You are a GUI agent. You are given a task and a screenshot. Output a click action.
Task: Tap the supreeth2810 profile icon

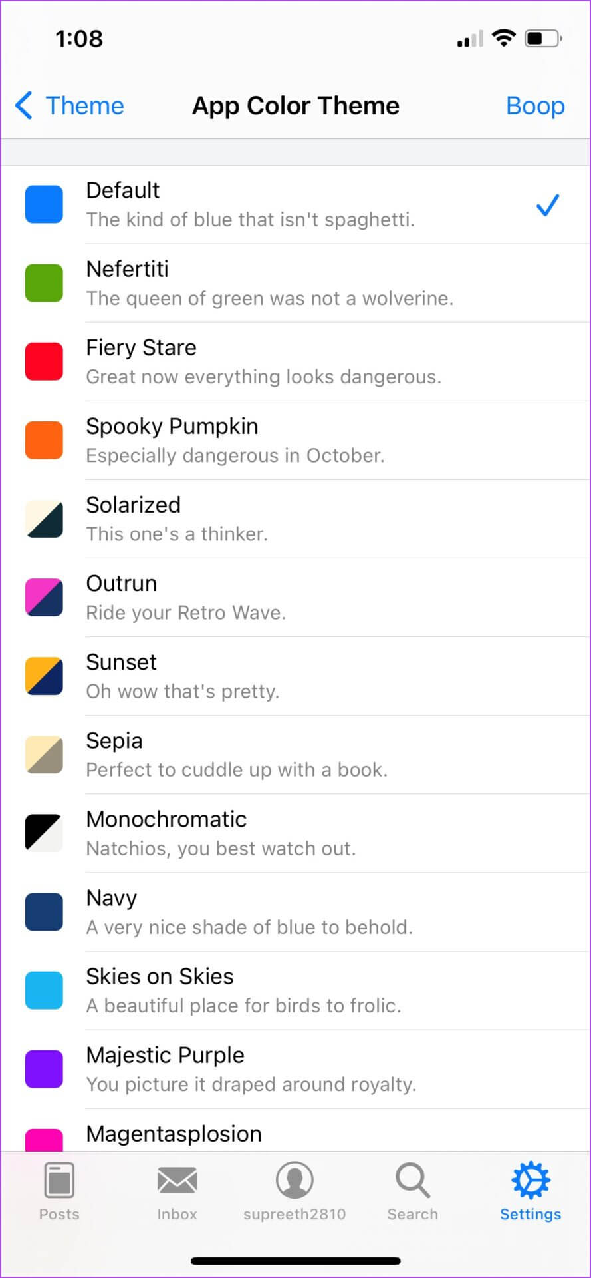295,1181
